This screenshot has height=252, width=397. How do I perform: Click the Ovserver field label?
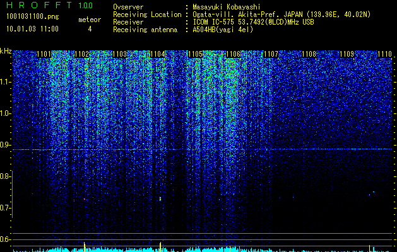128,7
